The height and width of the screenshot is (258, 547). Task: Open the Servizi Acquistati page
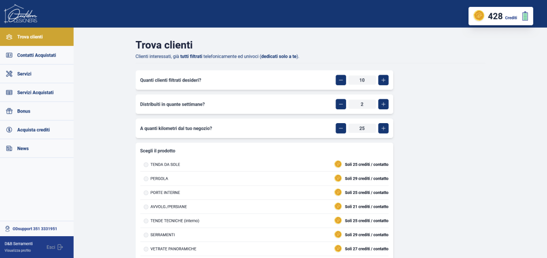tap(37, 92)
